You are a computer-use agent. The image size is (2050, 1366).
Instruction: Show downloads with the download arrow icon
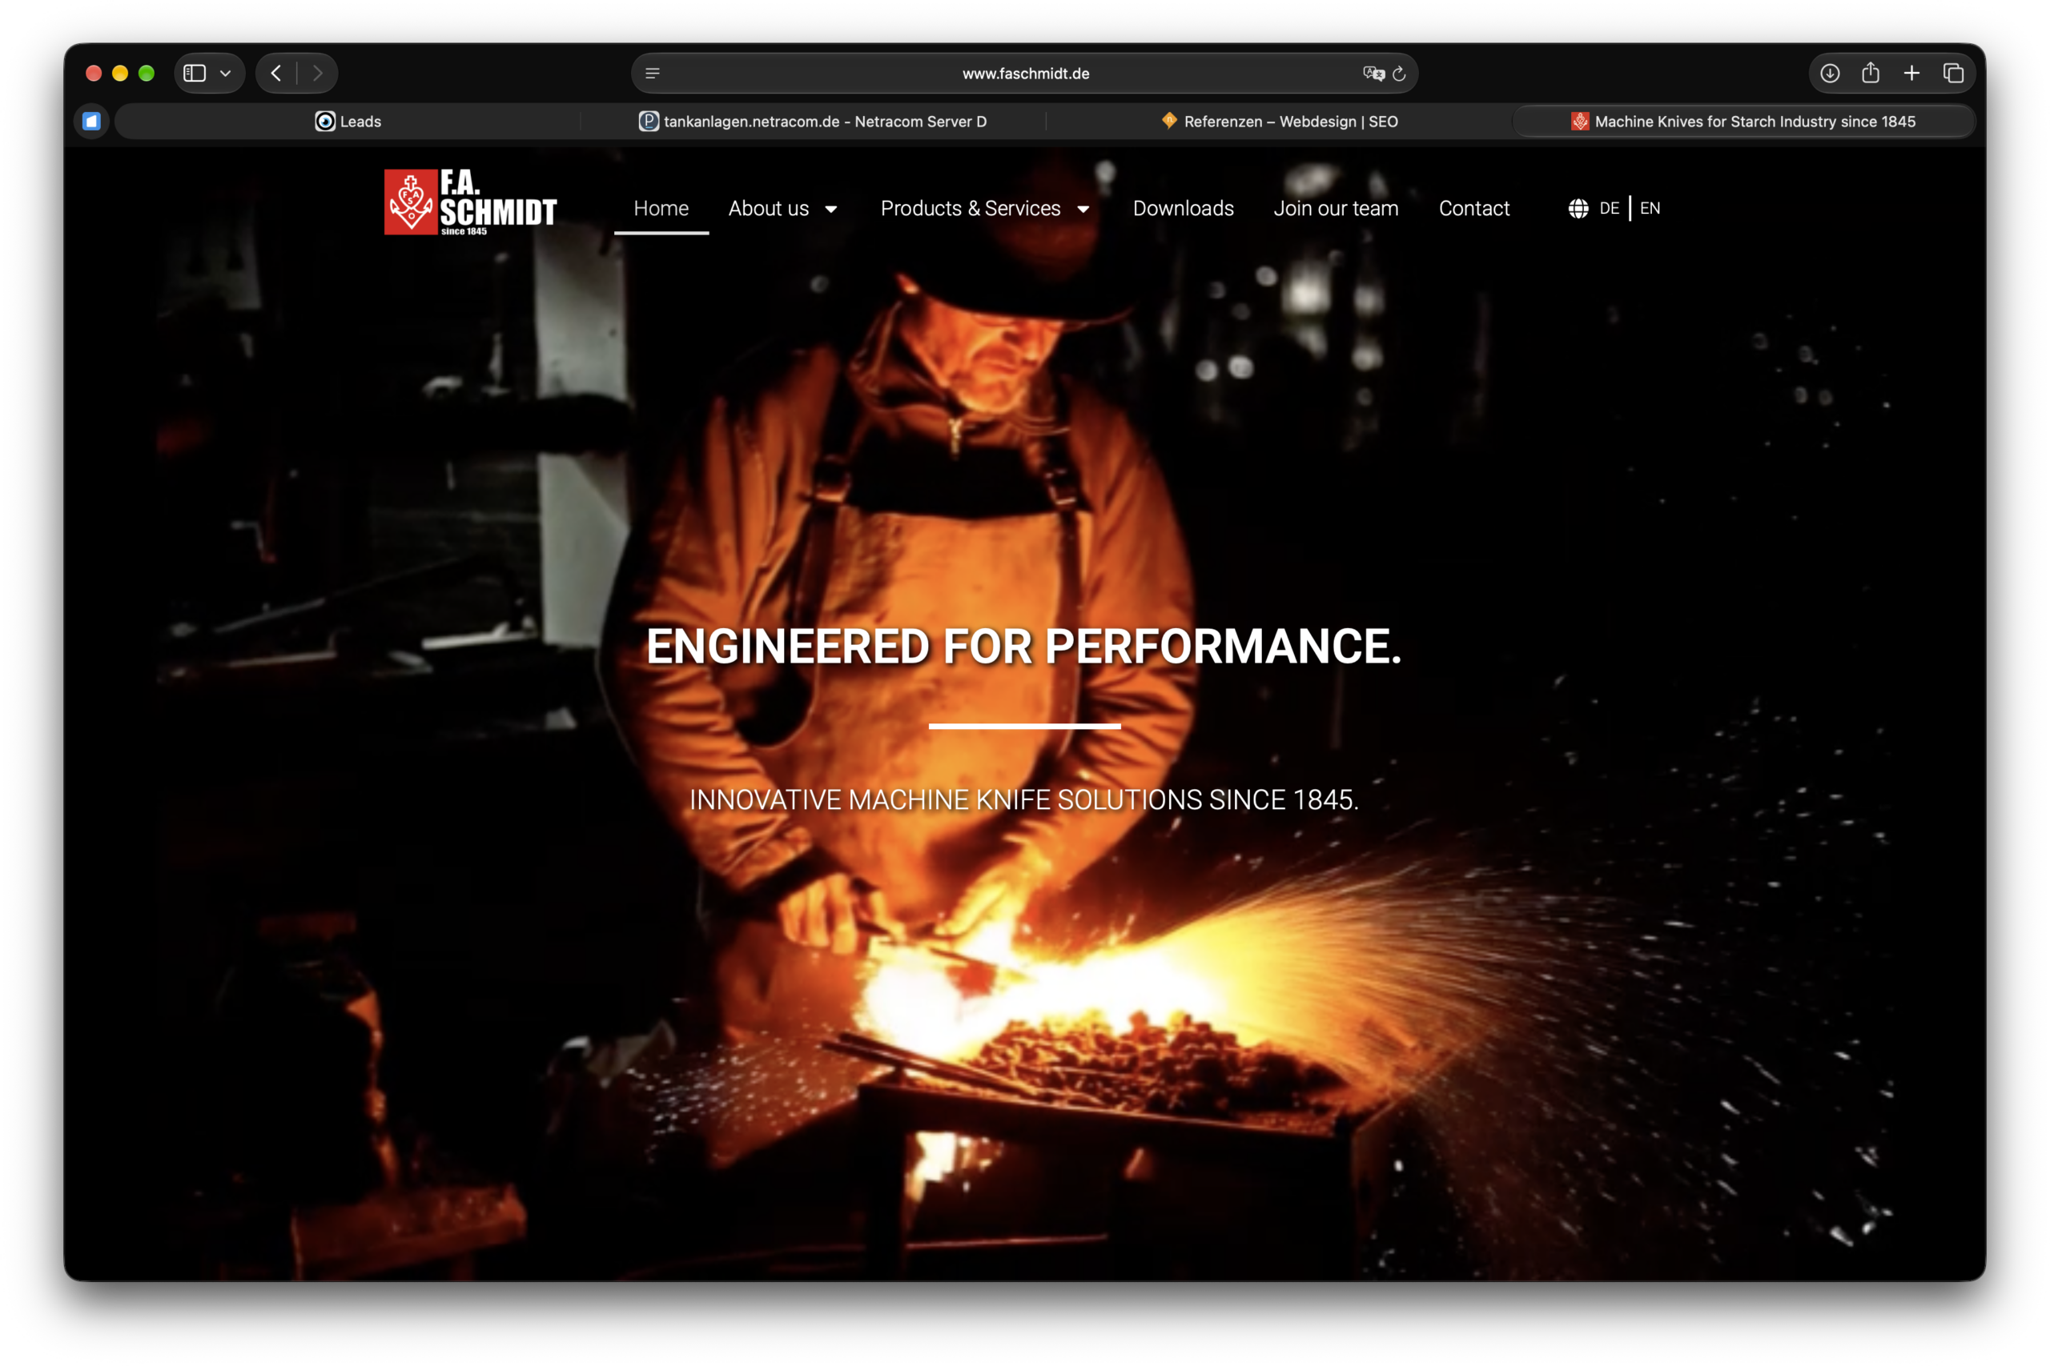[x=1831, y=73]
